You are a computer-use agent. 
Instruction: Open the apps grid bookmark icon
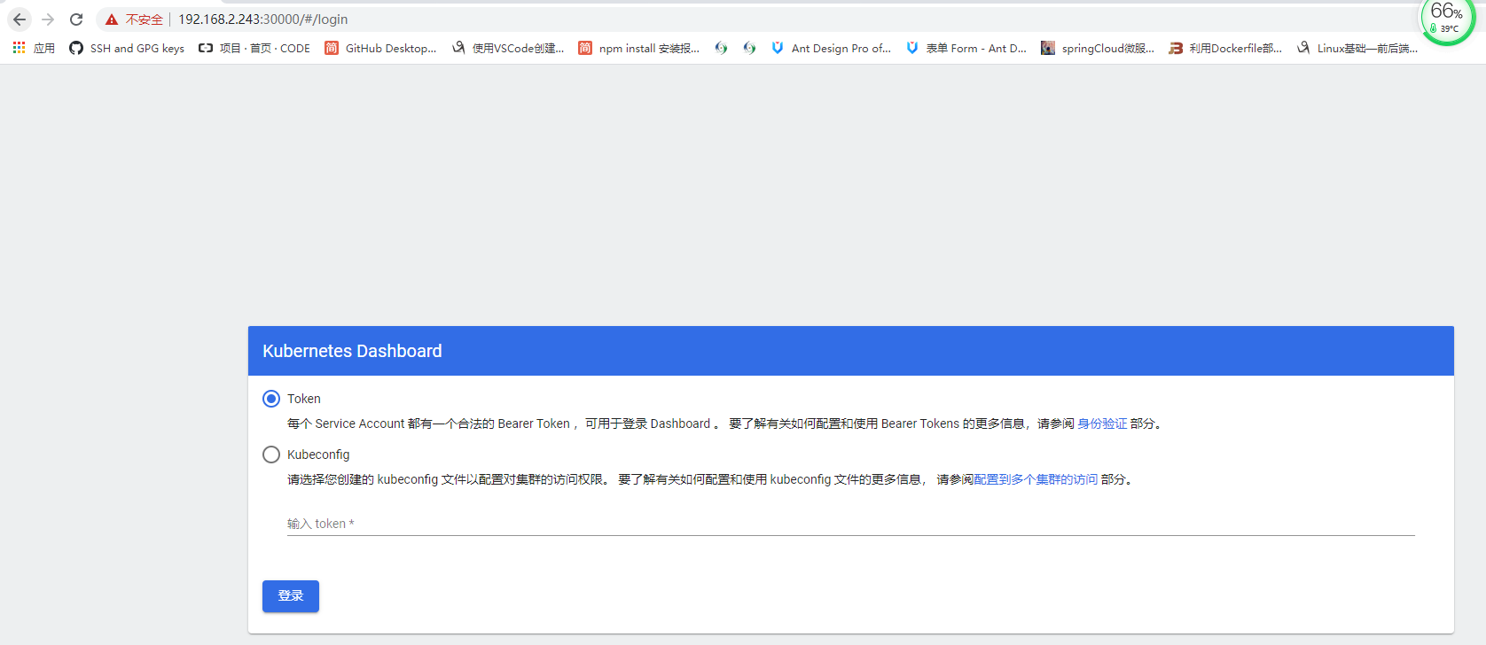coord(19,48)
